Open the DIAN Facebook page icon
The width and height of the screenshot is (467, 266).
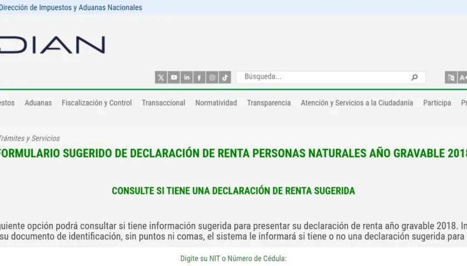199,78
